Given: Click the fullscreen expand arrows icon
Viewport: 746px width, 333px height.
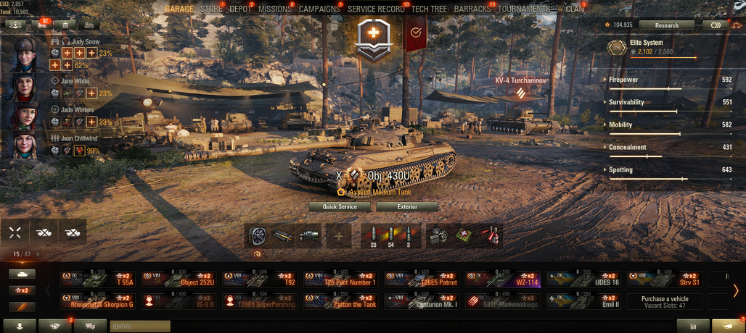Looking at the screenshot, I should 15,232.
